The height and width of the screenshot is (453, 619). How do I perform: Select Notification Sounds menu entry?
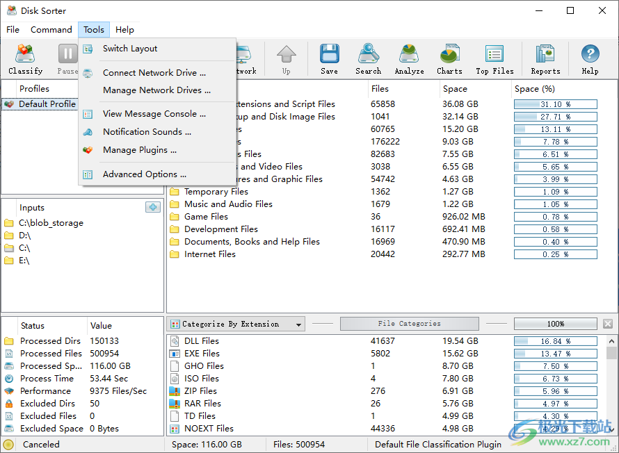pyautogui.click(x=157, y=132)
